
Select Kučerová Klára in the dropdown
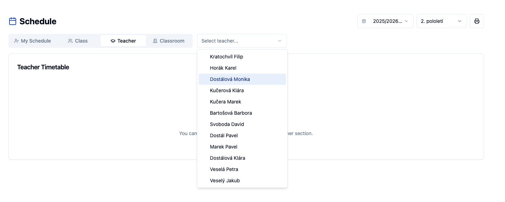click(242, 90)
